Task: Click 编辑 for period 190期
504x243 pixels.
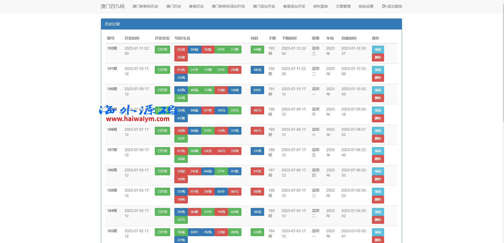Action: click(x=378, y=90)
